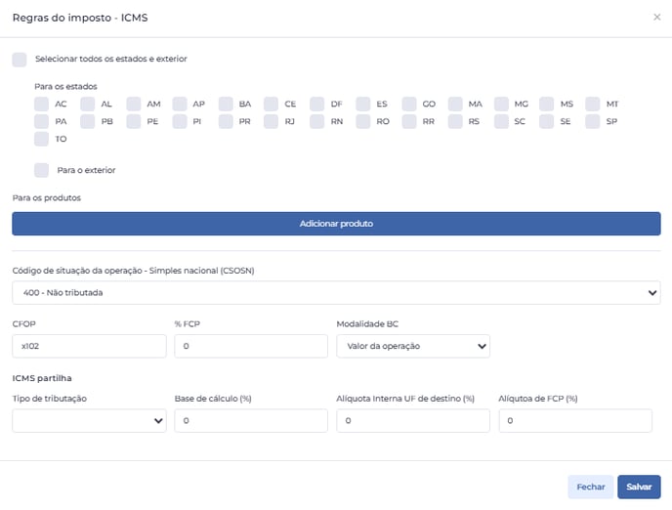The height and width of the screenshot is (510, 672).
Task: Mark the 'Para o exterior' checkbox
Action: [42, 170]
